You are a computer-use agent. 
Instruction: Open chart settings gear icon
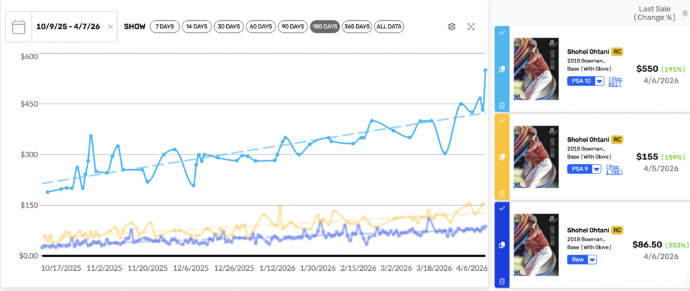(x=452, y=27)
